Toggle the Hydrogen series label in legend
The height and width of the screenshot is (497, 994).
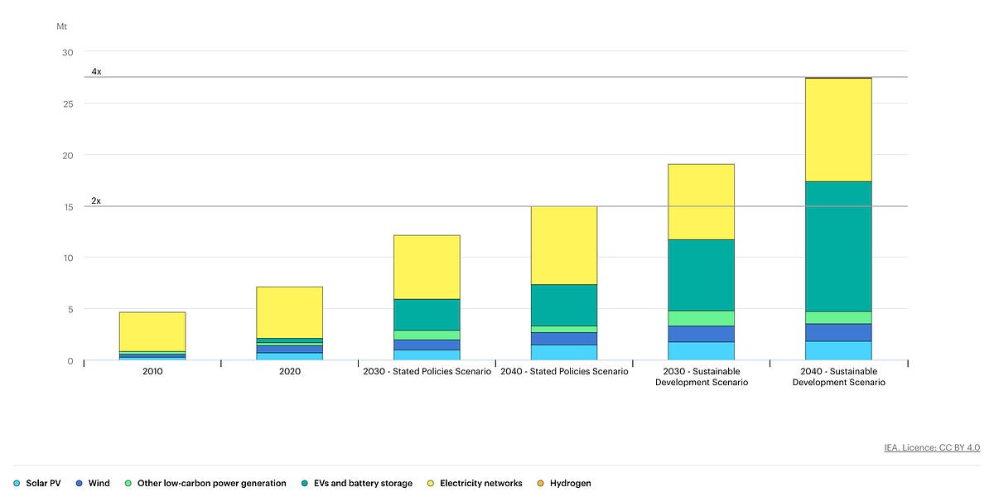coord(571,483)
